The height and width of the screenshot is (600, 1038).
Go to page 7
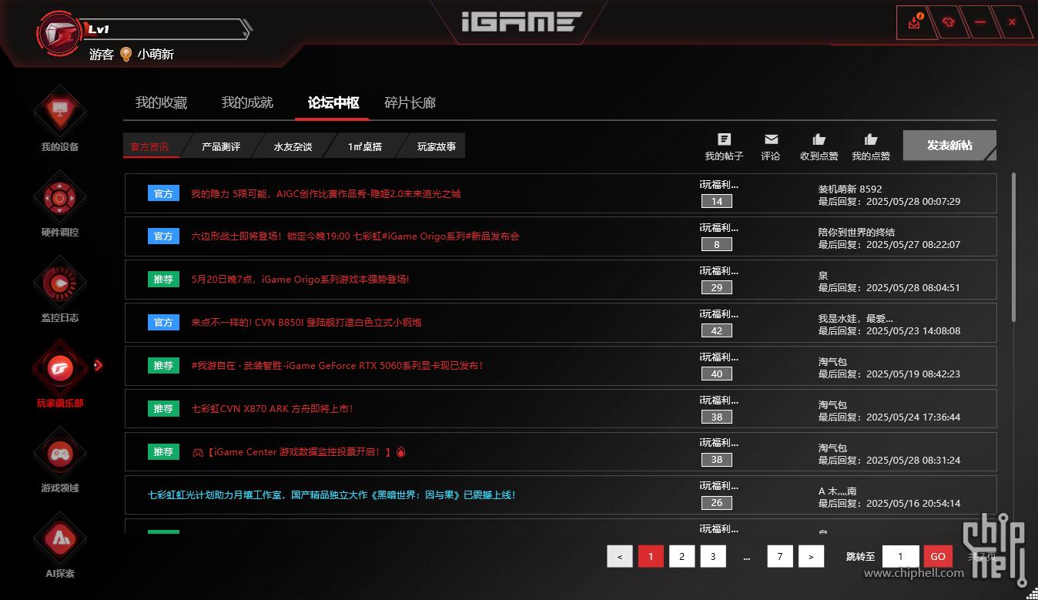coord(780,556)
